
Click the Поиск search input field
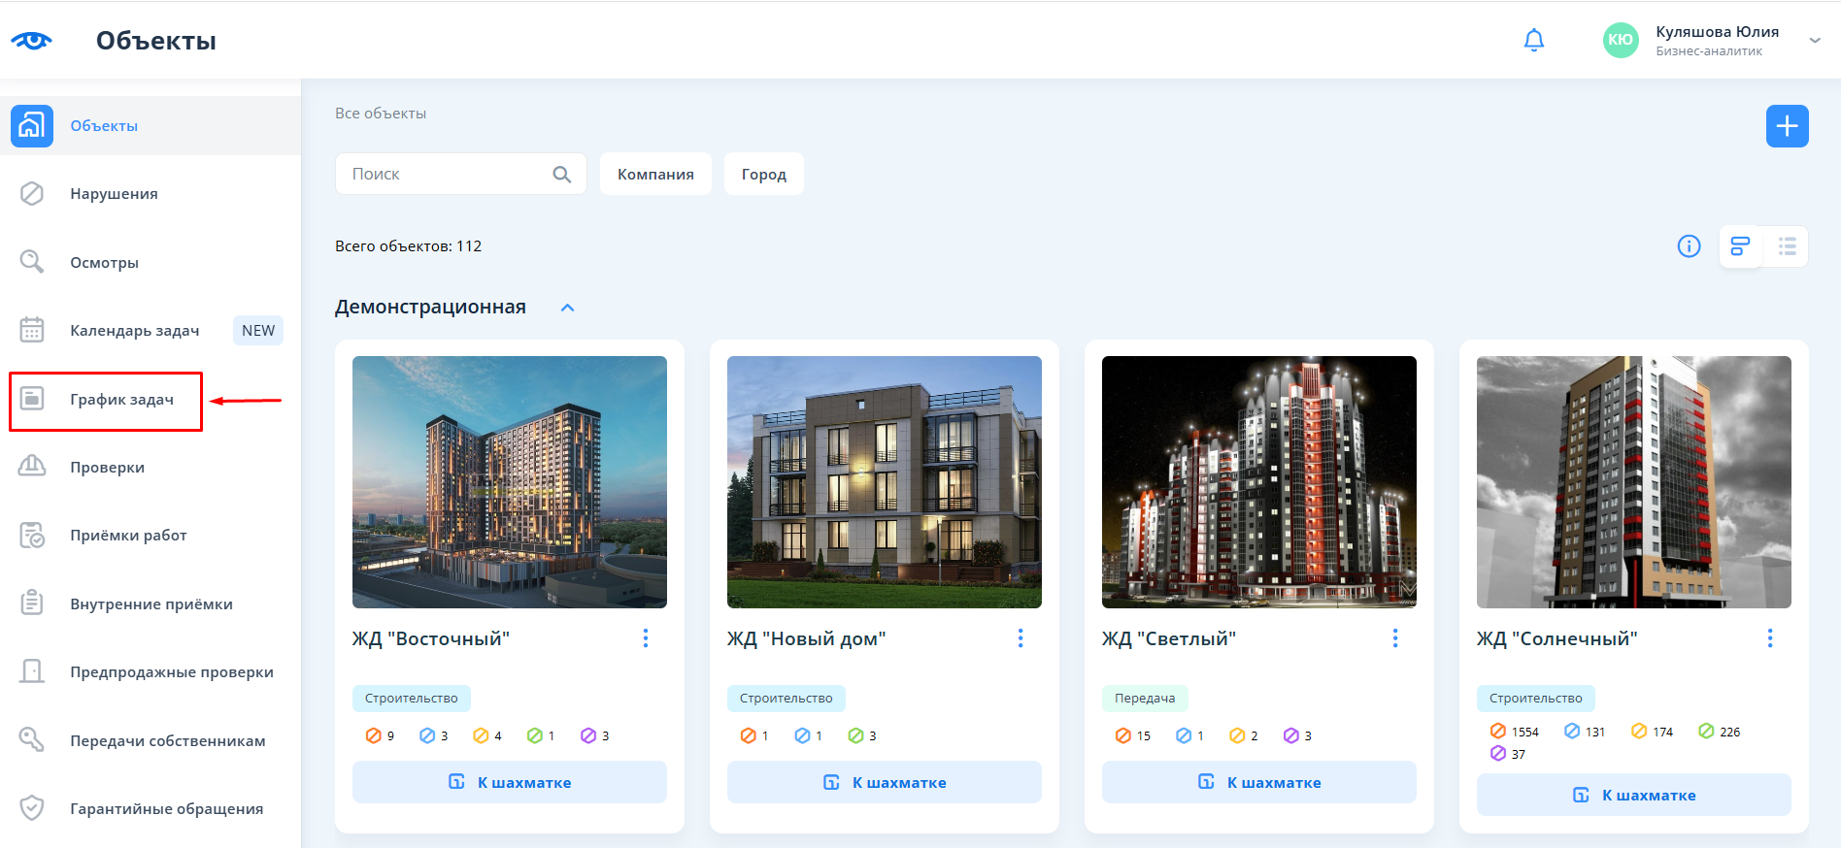click(442, 175)
